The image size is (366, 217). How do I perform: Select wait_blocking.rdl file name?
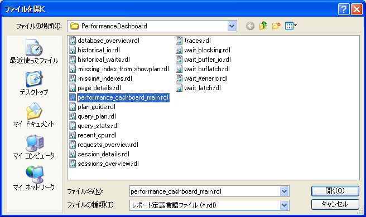(x=208, y=50)
